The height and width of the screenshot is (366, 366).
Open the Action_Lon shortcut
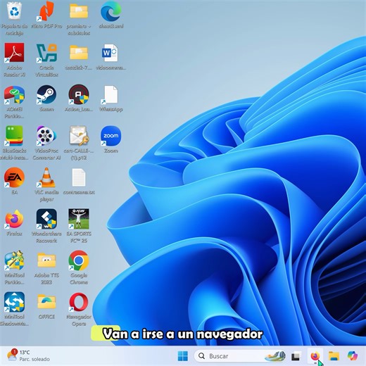click(79, 95)
